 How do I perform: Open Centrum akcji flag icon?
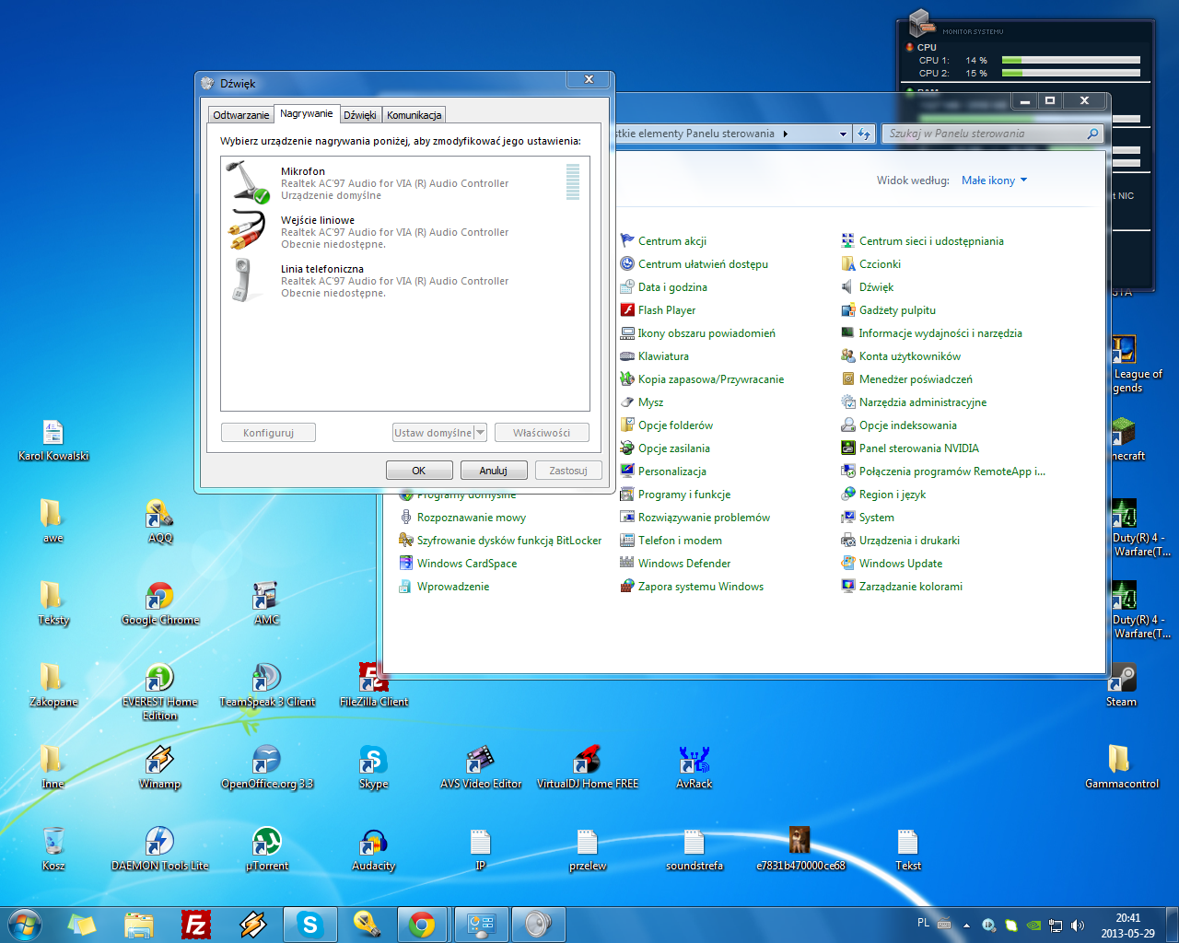(x=627, y=240)
